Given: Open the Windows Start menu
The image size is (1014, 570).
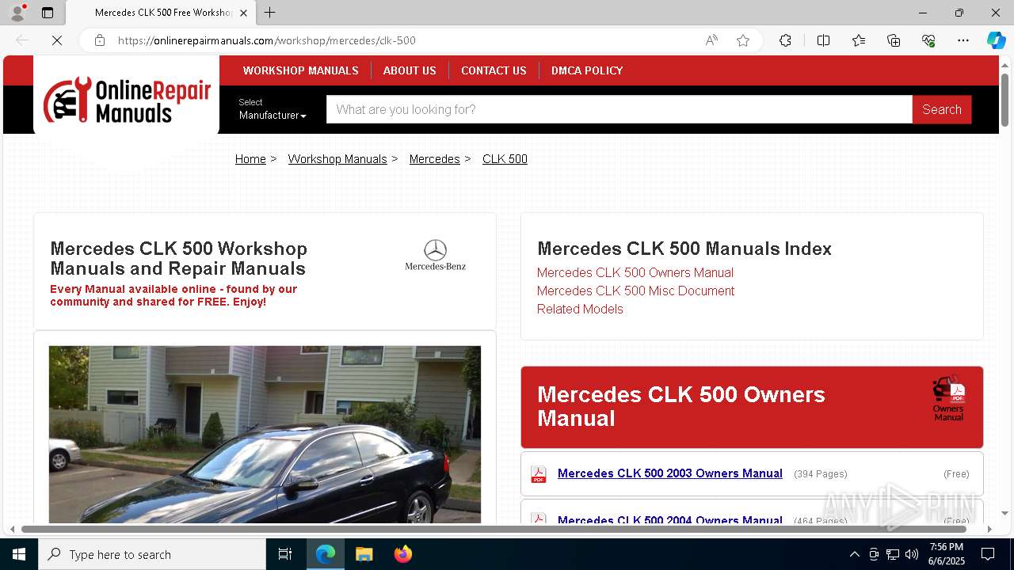Looking at the screenshot, I should (x=19, y=554).
